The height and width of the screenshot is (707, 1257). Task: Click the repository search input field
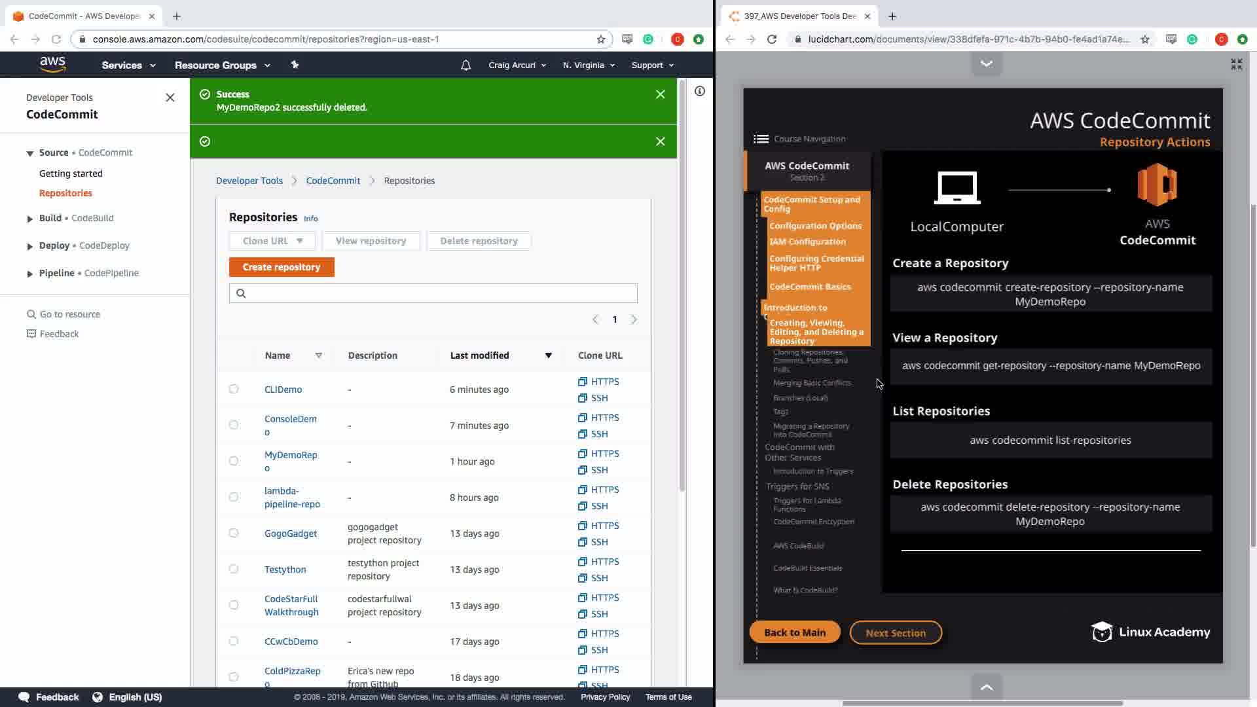tap(439, 293)
